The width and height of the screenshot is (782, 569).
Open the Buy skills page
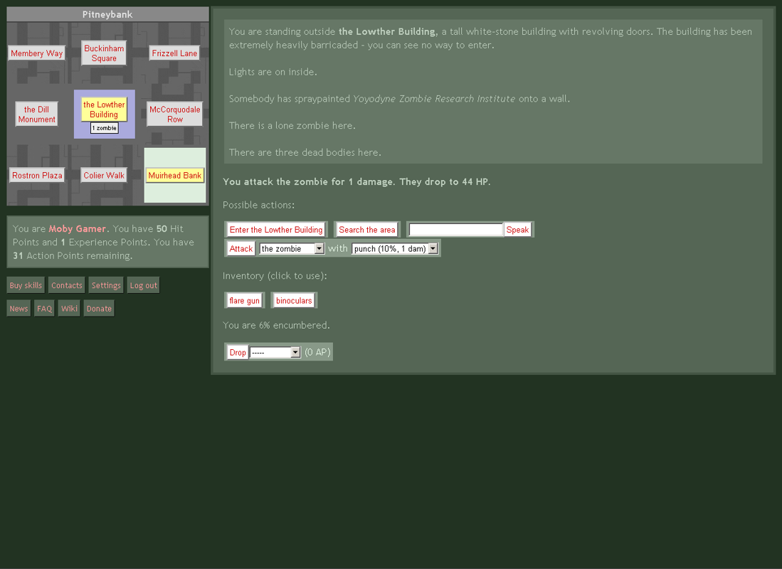coord(26,286)
